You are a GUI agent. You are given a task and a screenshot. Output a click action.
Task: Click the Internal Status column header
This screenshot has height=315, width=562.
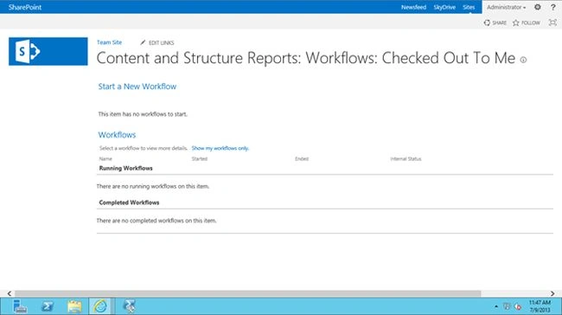(x=406, y=158)
